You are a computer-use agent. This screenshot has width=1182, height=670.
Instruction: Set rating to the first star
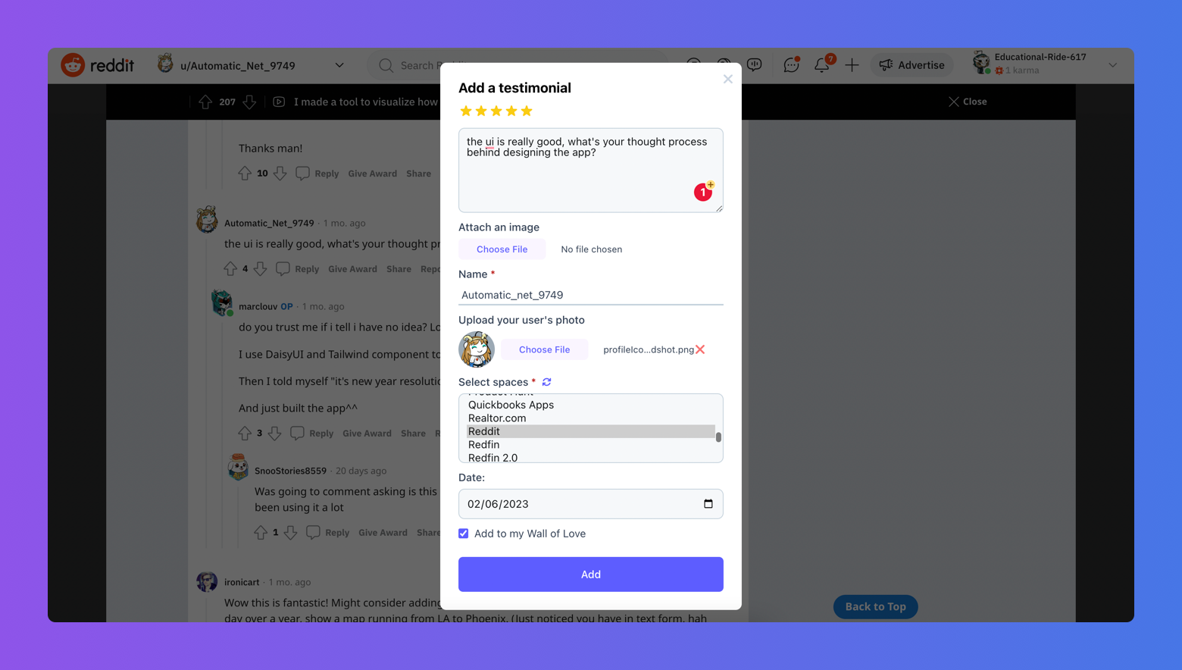point(466,111)
